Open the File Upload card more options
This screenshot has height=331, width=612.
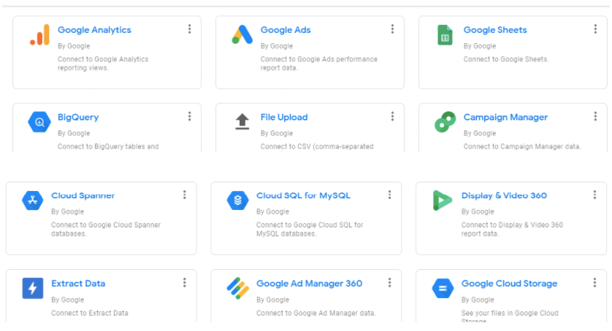pos(393,116)
